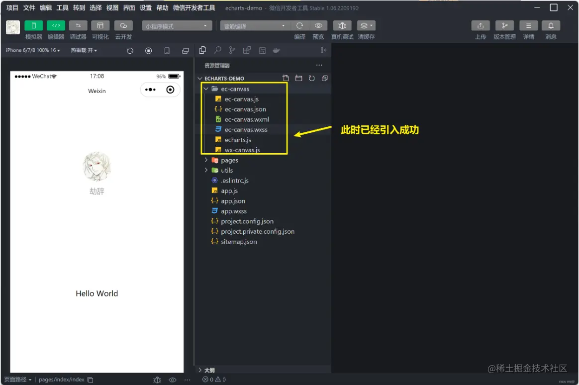This screenshot has width=579, height=385.
Task: Detach the simulator into a separate window
Action: coord(186,51)
